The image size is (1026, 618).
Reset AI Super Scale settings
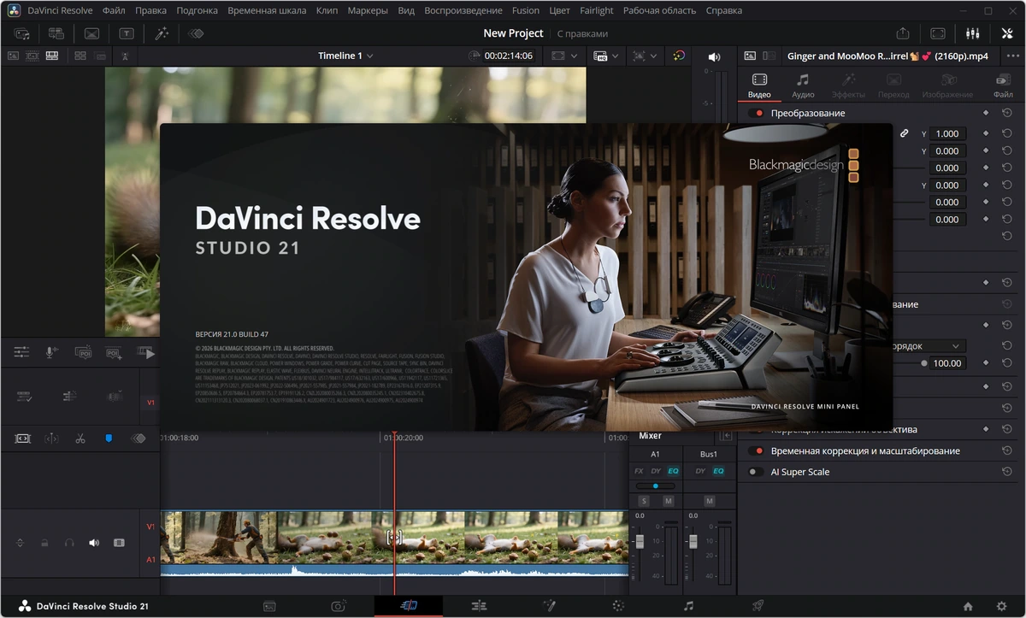[1007, 472]
